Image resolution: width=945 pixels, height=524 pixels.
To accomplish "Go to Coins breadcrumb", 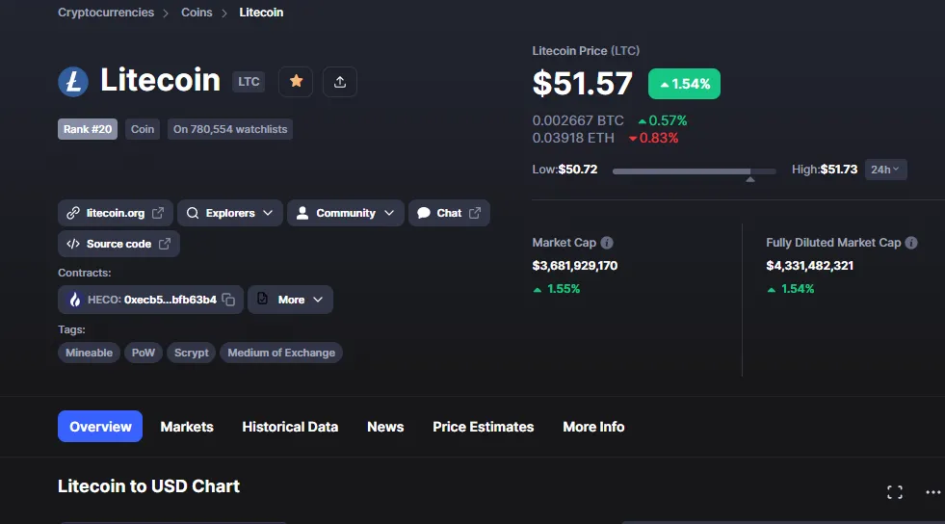I will [x=197, y=13].
